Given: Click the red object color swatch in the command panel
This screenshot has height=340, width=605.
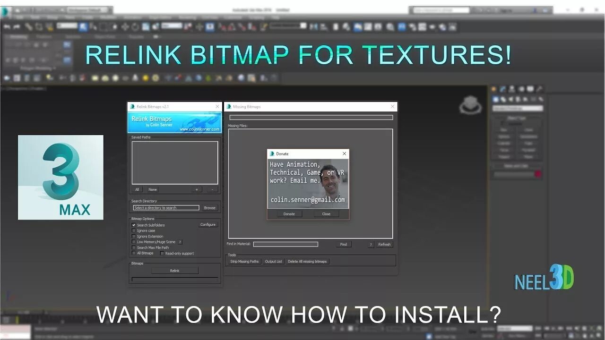Looking at the screenshot, I should point(537,174).
